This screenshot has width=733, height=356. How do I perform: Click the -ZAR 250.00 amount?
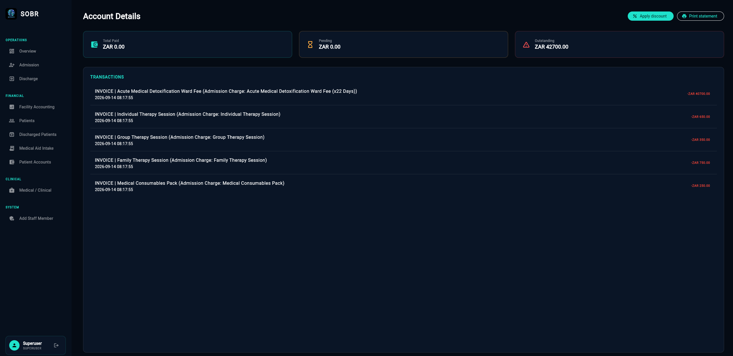point(700,186)
